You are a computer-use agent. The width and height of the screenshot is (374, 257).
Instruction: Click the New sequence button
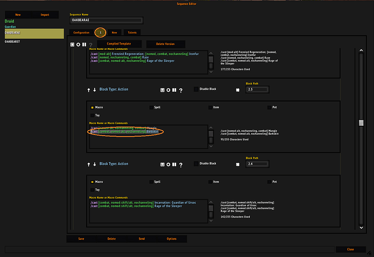click(18, 15)
